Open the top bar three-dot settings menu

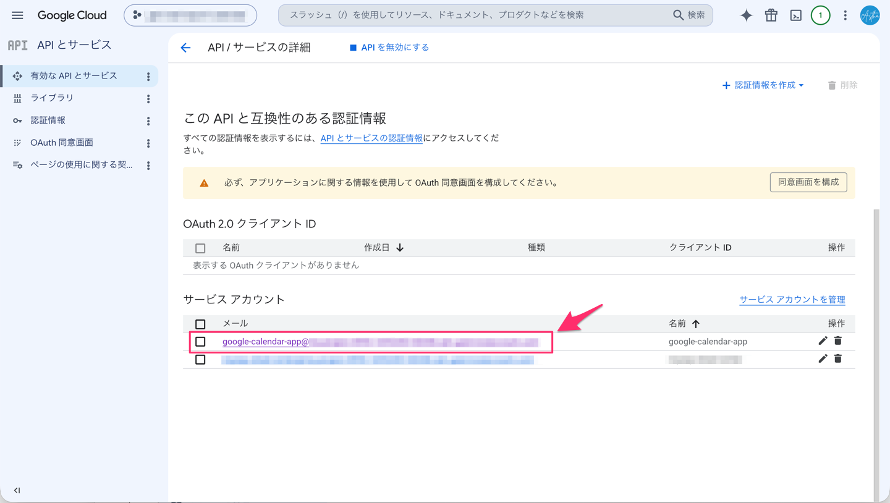pos(845,15)
